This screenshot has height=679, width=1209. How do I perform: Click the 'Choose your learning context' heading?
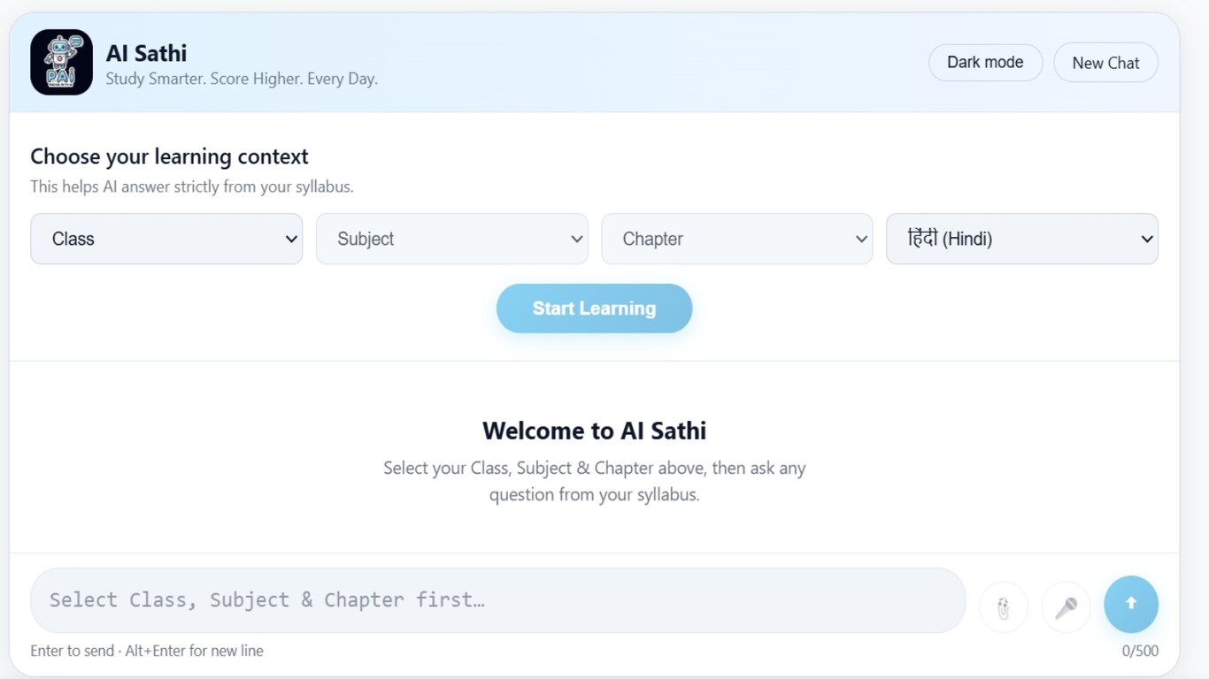coord(169,156)
